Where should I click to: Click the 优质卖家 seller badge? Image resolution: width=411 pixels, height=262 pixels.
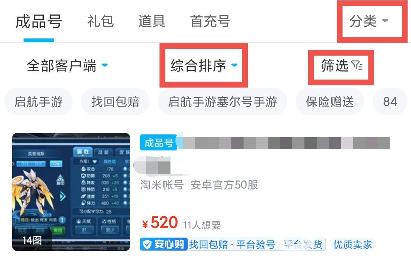point(353,244)
